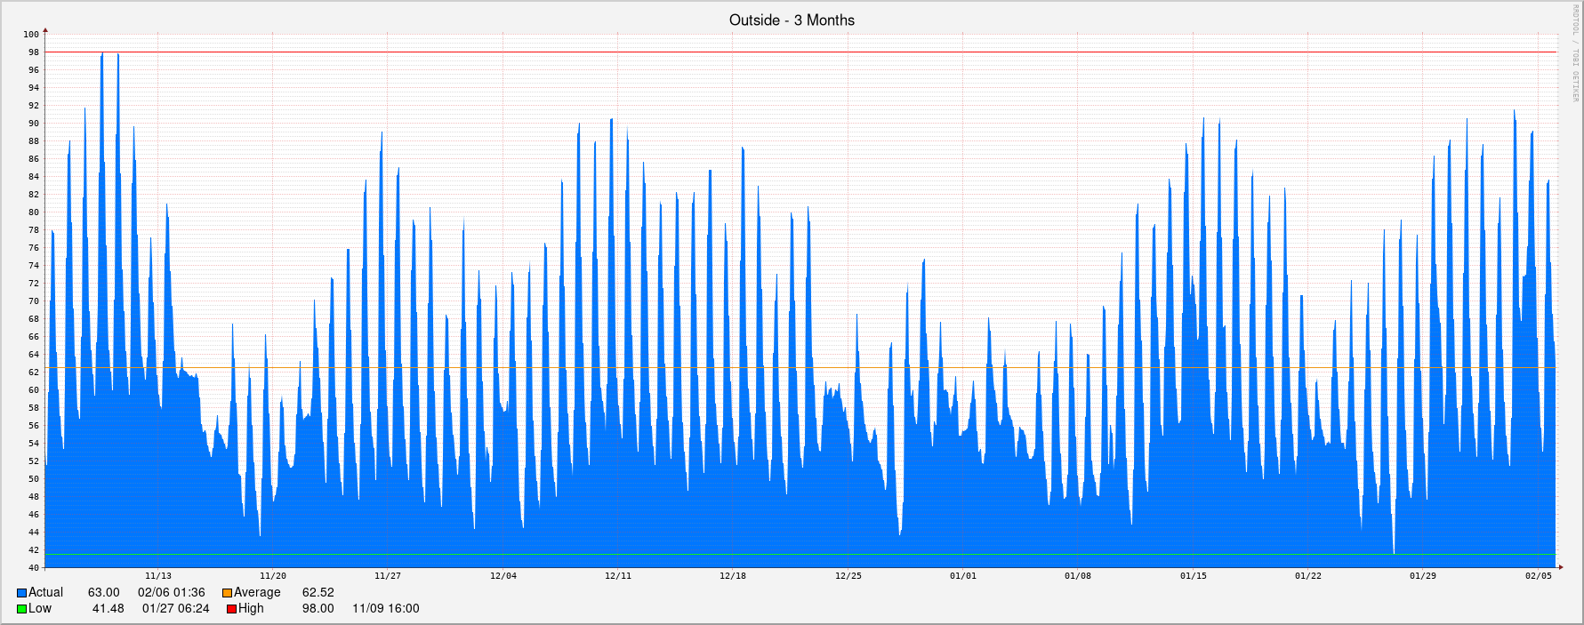Click the blue Actual legend swatch

(x=21, y=593)
